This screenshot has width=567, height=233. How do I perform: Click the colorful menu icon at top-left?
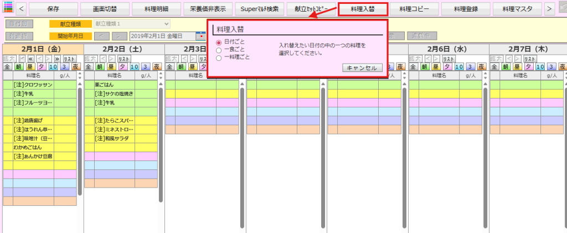[x=8, y=9]
